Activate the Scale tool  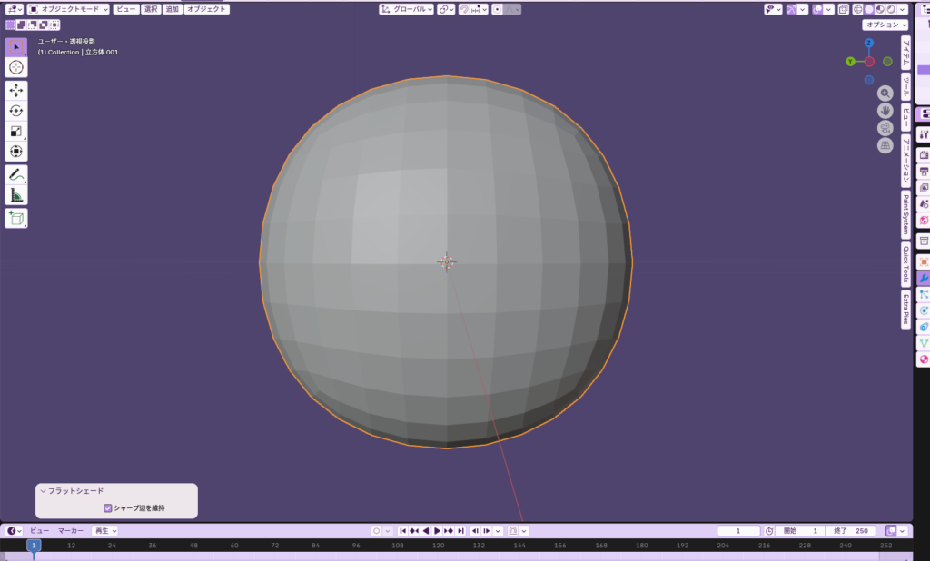(x=16, y=131)
